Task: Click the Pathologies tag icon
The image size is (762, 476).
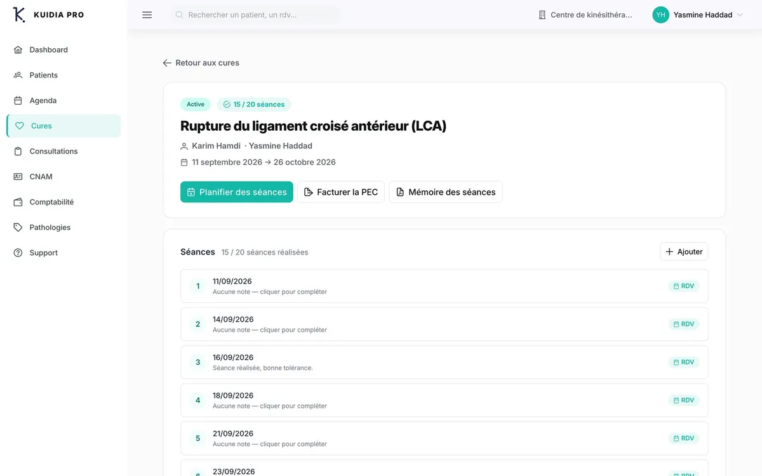Action: [18, 227]
